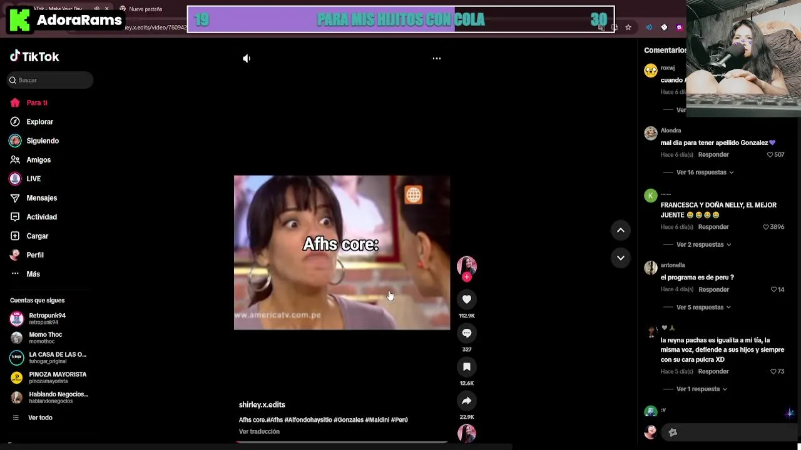
Task: Go to previous video with up chevron
Action: 621,230
